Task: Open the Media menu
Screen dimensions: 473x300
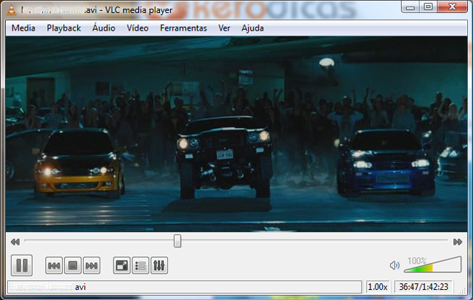Action: tap(23, 28)
